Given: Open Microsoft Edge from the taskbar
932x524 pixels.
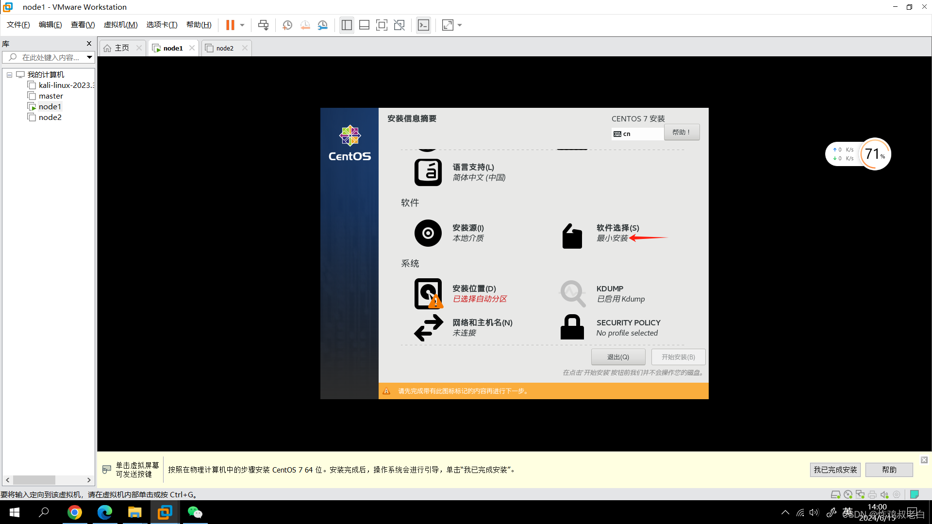Looking at the screenshot, I should (104, 512).
